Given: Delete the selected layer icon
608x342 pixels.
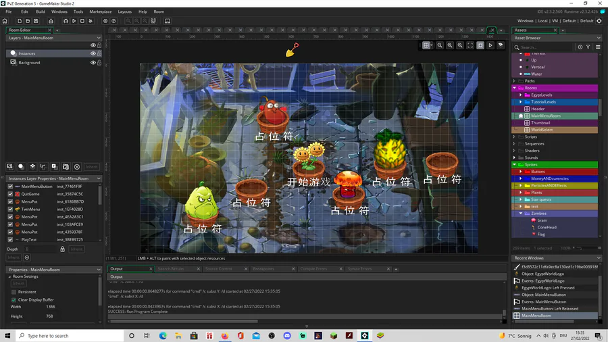Looking at the screenshot, I should coord(77,167).
